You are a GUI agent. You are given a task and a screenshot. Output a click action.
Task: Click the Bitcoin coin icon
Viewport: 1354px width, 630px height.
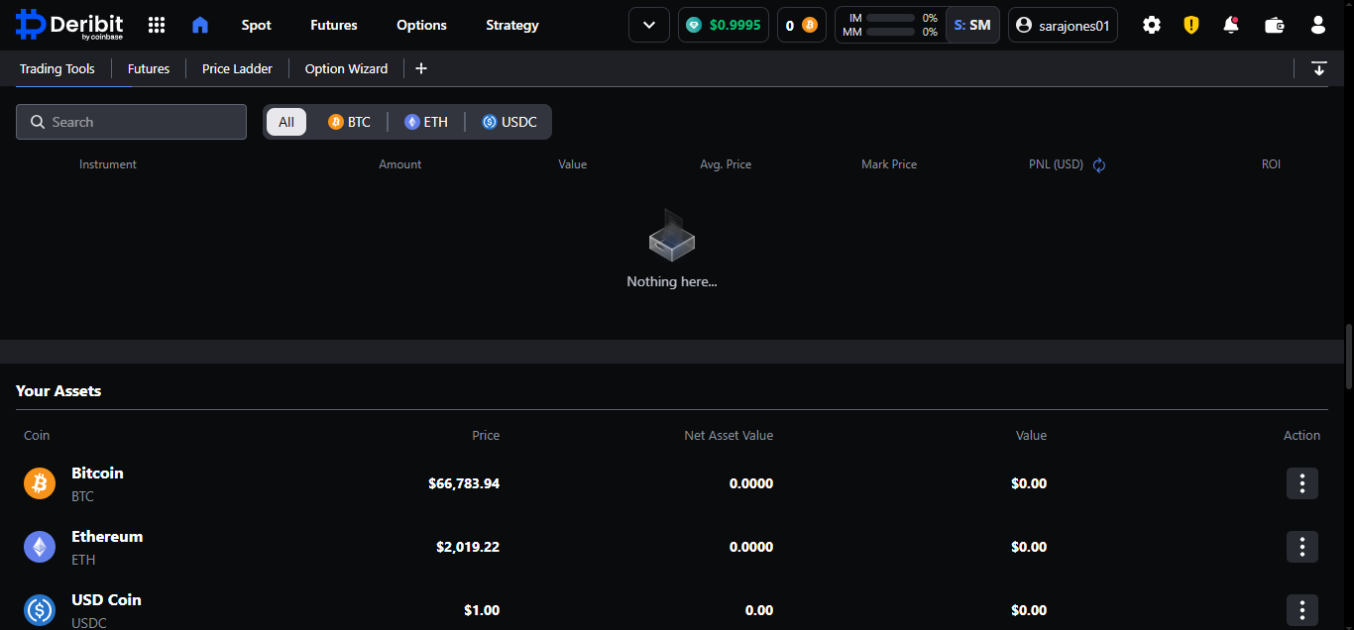[x=40, y=483]
